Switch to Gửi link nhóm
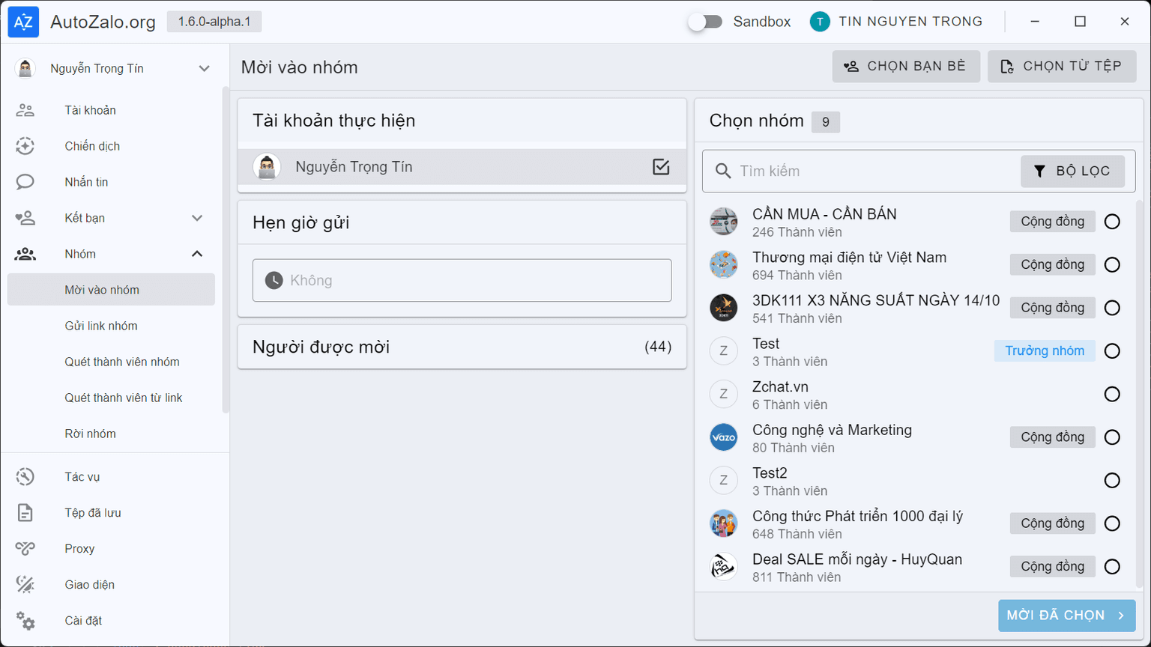Screen dimensions: 1151x647 [x=101, y=326]
